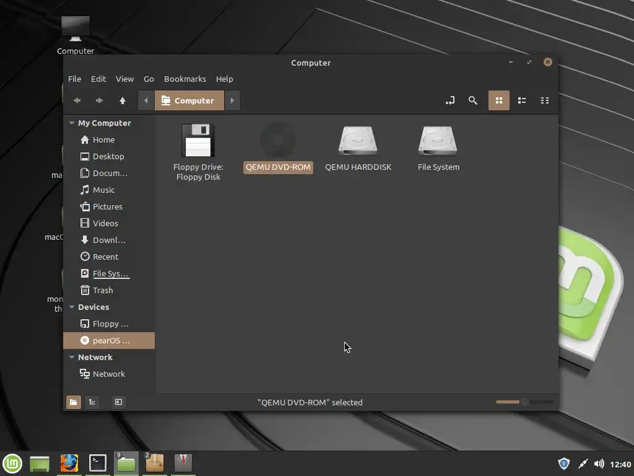Screen dimensions: 634x476
Task: Select the QEMU HARDDISK drive icon
Action: [x=358, y=140]
